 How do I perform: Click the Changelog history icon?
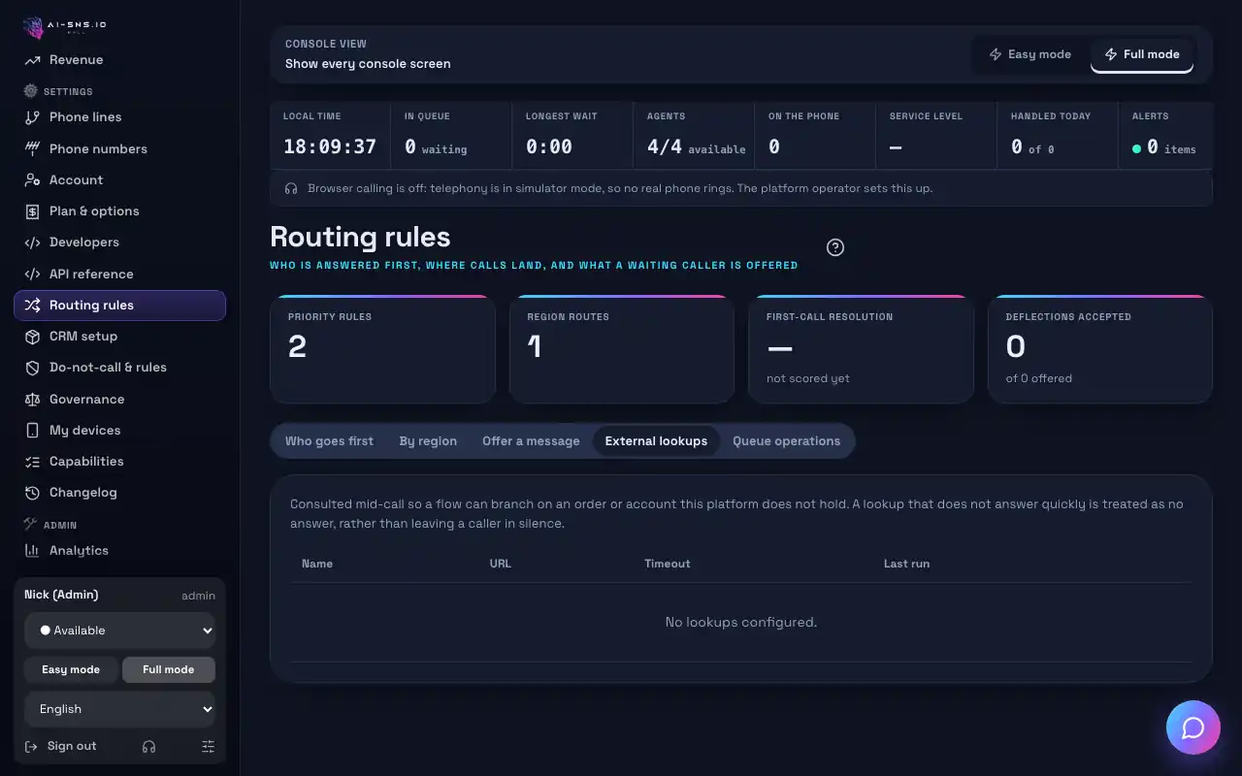click(x=32, y=493)
